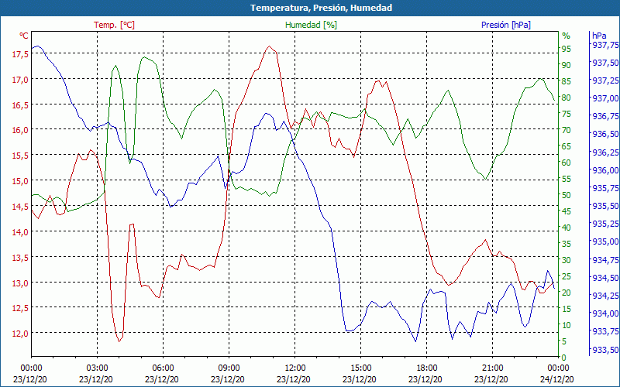
Task: Click the '90' humidity axis tick
Action: point(567,65)
